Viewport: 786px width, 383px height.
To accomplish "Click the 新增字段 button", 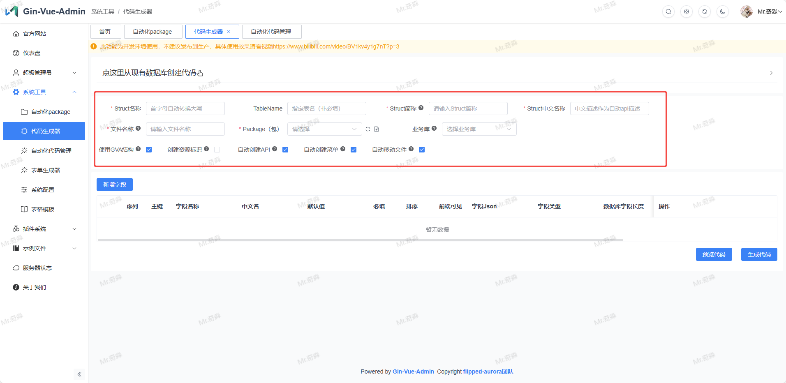I will pyautogui.click(x=115, y=185).
